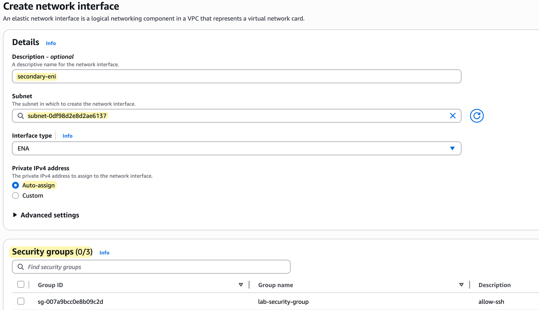Sort by Group name column arrow
The image size is (539, 310).
pos(461,285)
